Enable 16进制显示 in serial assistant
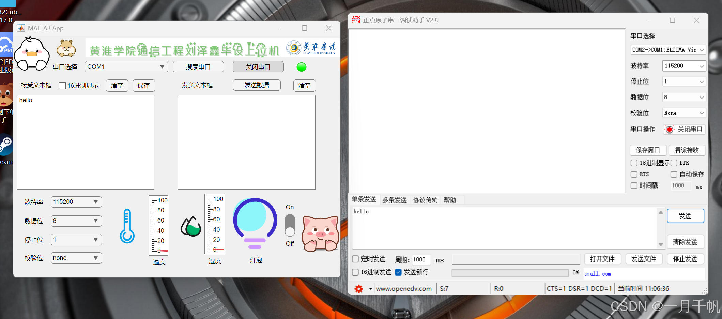Viewport: 722px width, 319px height. (634, 163)
